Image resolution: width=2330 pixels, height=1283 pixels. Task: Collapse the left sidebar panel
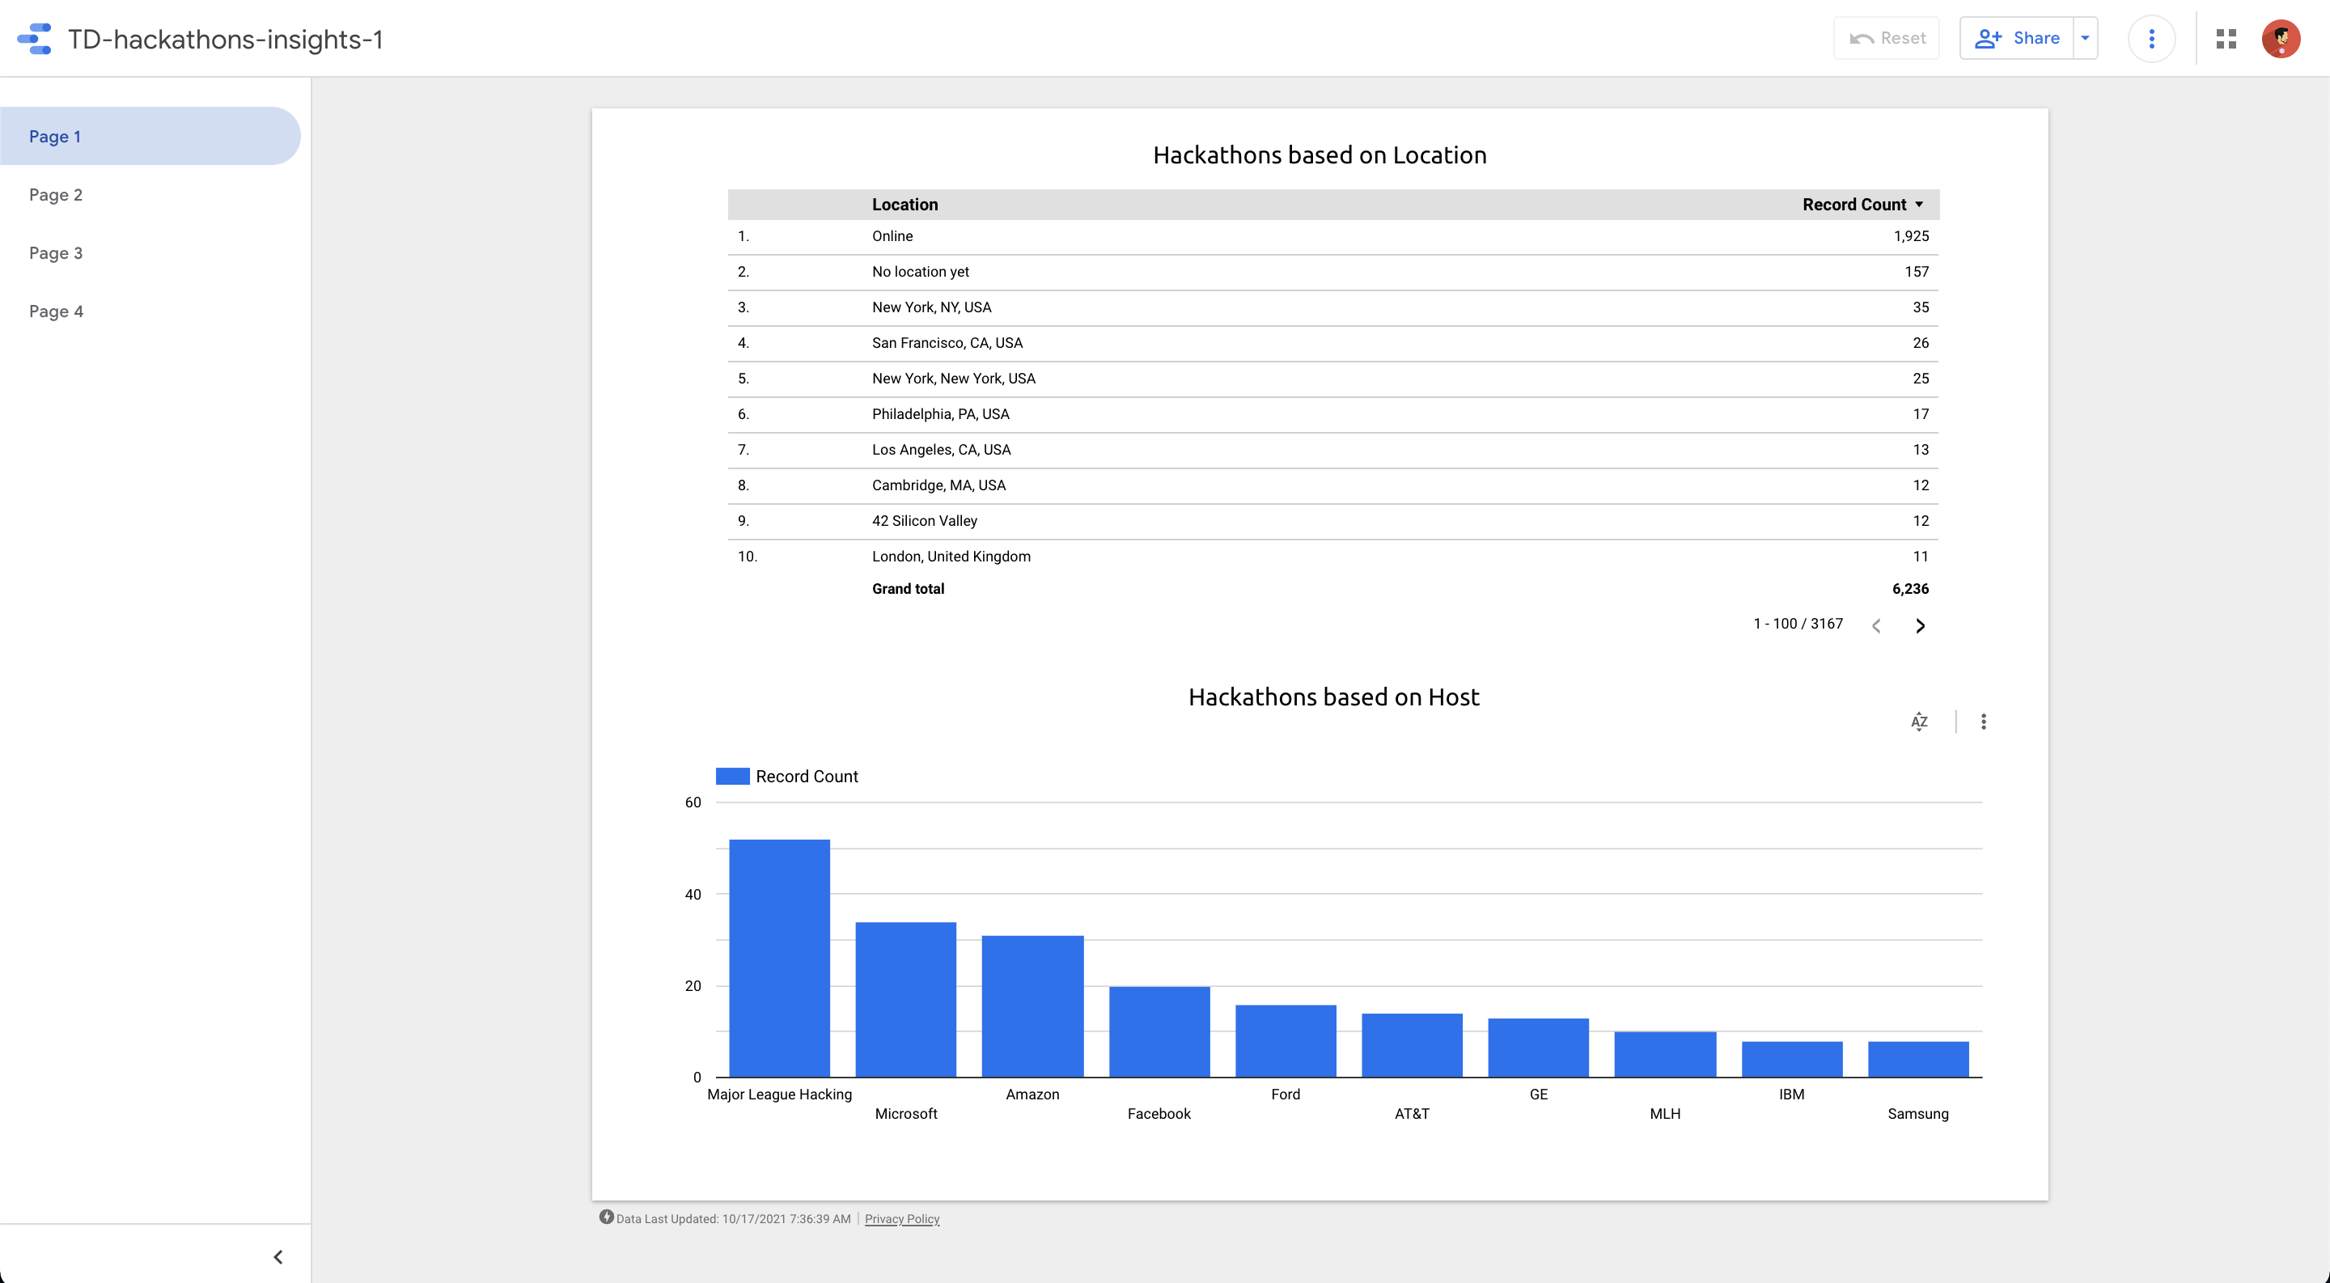point(278,1256)
